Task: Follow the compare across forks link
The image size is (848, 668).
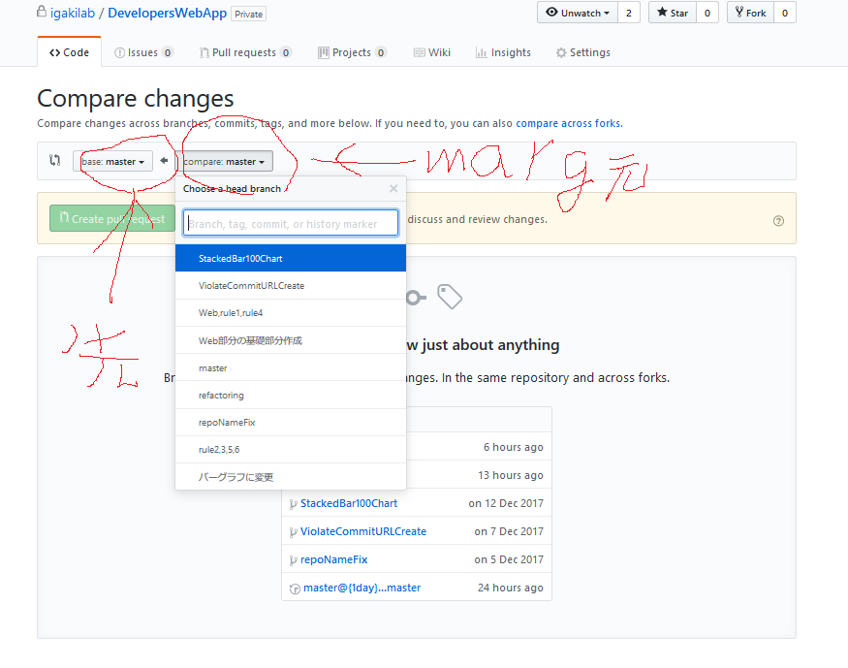Action: (x=568, y=123)
